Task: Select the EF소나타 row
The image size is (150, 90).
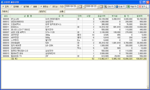Action: pos(74,19)
